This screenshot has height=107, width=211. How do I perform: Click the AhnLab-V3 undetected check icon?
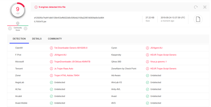147,82
